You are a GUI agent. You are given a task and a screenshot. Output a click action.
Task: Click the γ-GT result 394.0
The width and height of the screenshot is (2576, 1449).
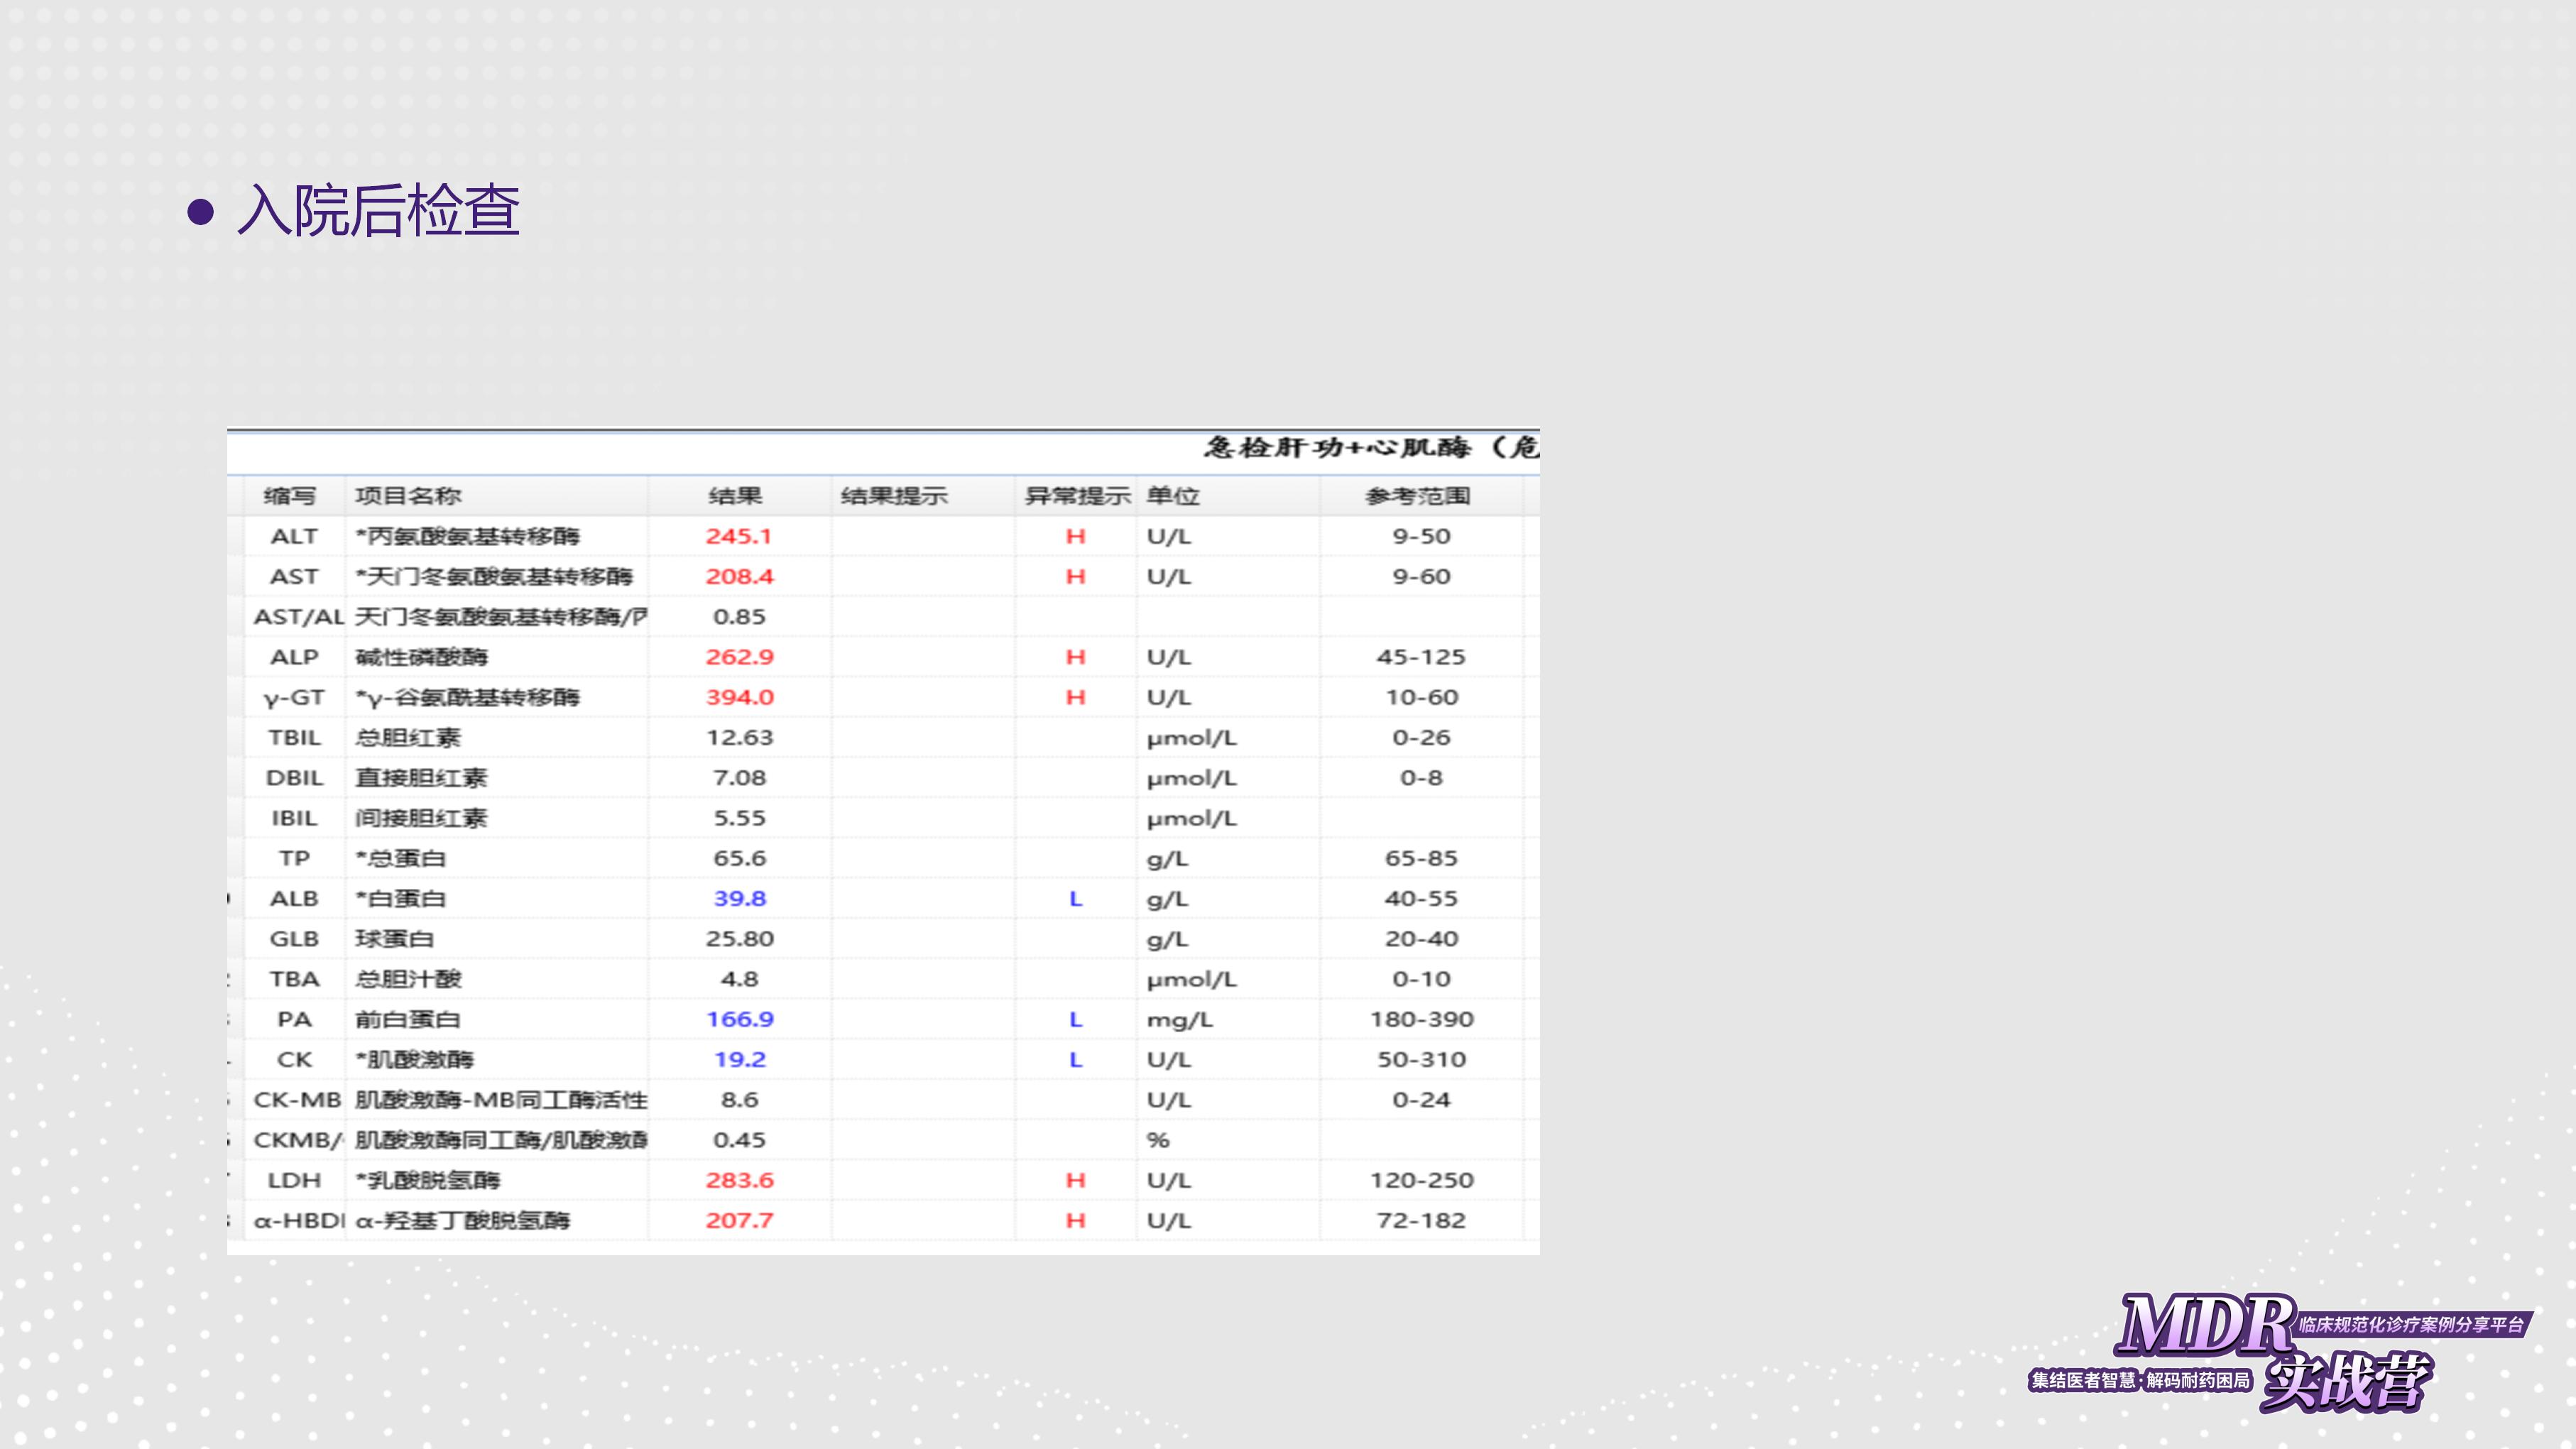tap(739, 697)
